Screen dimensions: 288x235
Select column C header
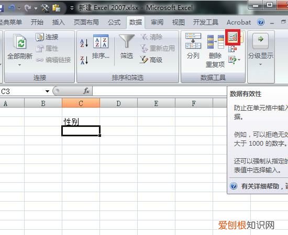coord(81,103)
